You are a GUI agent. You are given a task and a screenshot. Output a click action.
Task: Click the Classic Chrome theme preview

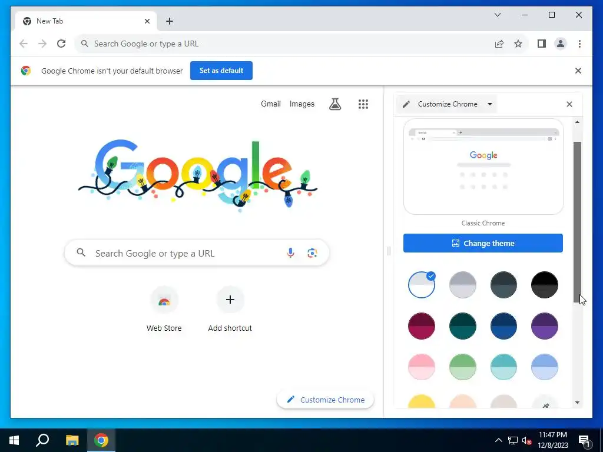[483, 167]
